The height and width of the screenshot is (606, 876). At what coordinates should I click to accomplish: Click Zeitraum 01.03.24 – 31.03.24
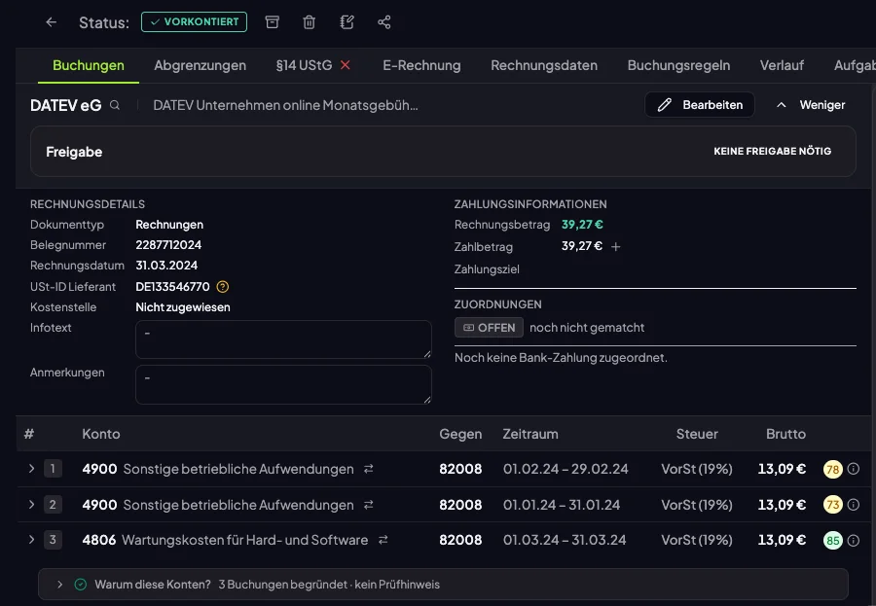[565, 540]
